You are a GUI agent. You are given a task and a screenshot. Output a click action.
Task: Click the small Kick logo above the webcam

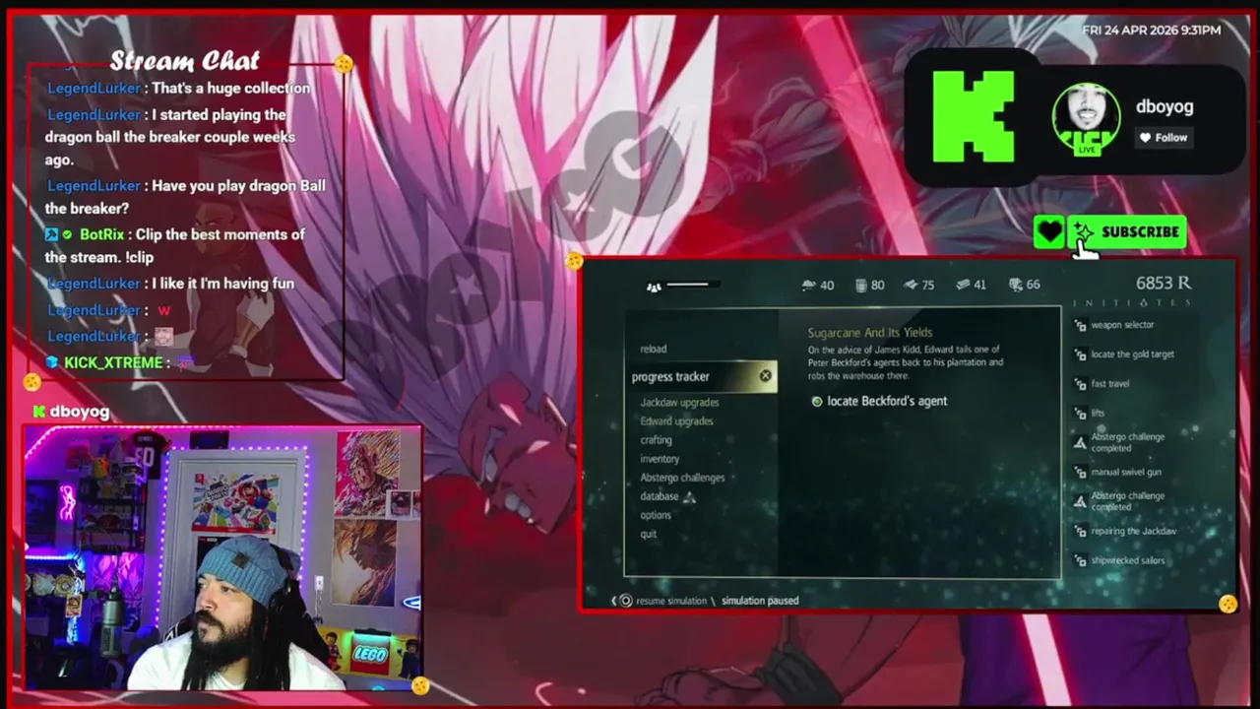[x=39, y=412]
